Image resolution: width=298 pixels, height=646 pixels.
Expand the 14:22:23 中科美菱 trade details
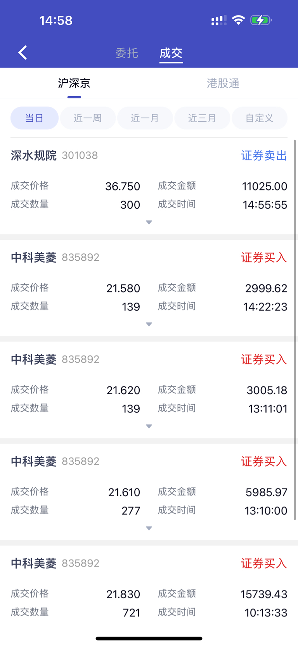point(149,324)
